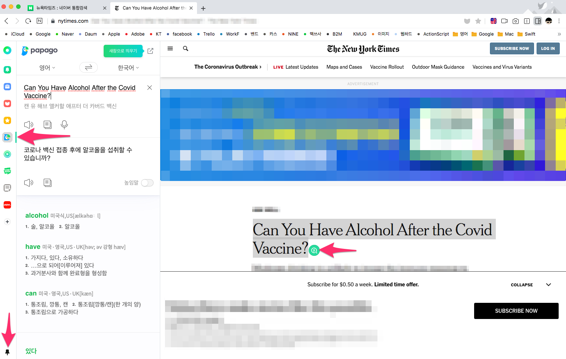Open the user profile avatar icon

(x=549, y=21)
